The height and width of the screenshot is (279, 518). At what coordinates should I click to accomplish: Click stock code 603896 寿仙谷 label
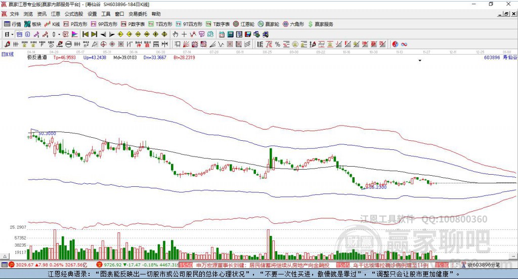(x=500, y=57)
